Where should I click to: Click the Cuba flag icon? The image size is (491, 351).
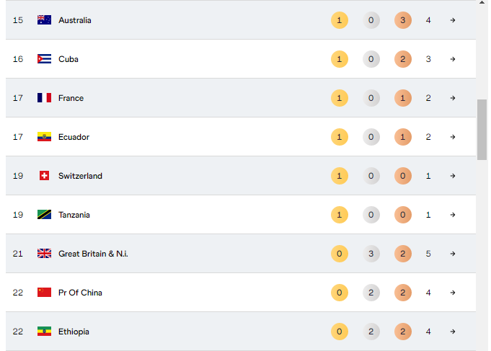click(44, 59)
